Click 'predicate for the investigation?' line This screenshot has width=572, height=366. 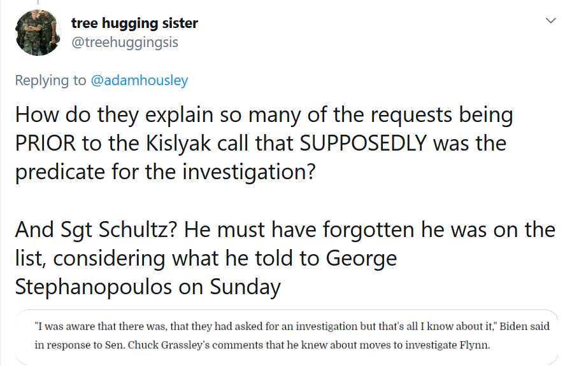coord(165,172)
